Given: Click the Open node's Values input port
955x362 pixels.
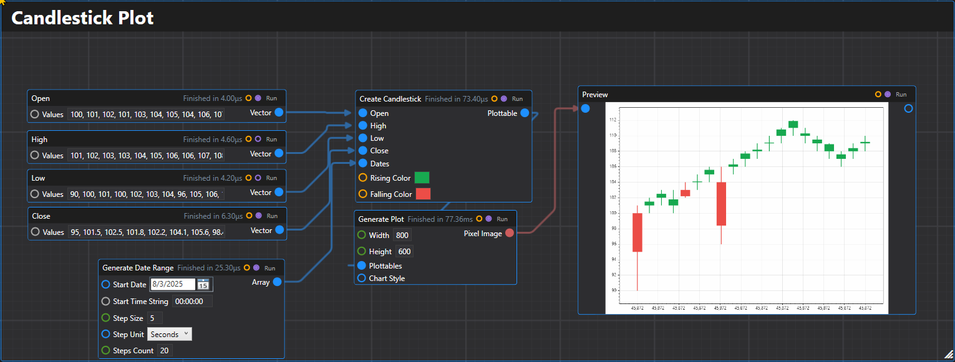Looking at the screenshot, I should click(35, 114).
